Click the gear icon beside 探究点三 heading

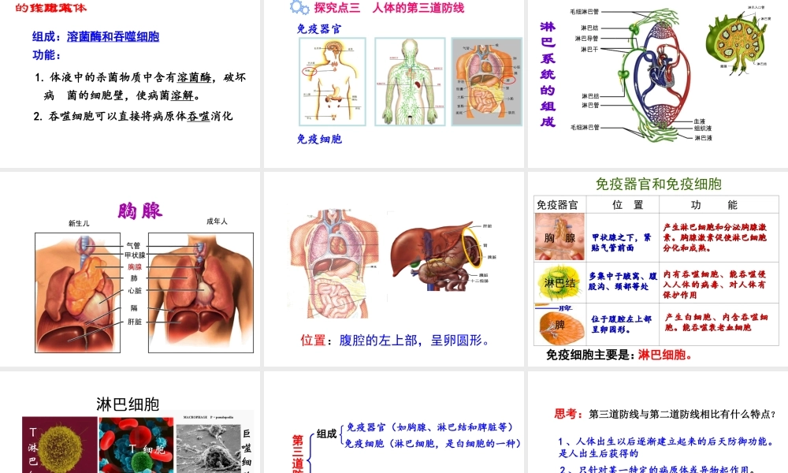pyautogui.click(x=299, y=7)
